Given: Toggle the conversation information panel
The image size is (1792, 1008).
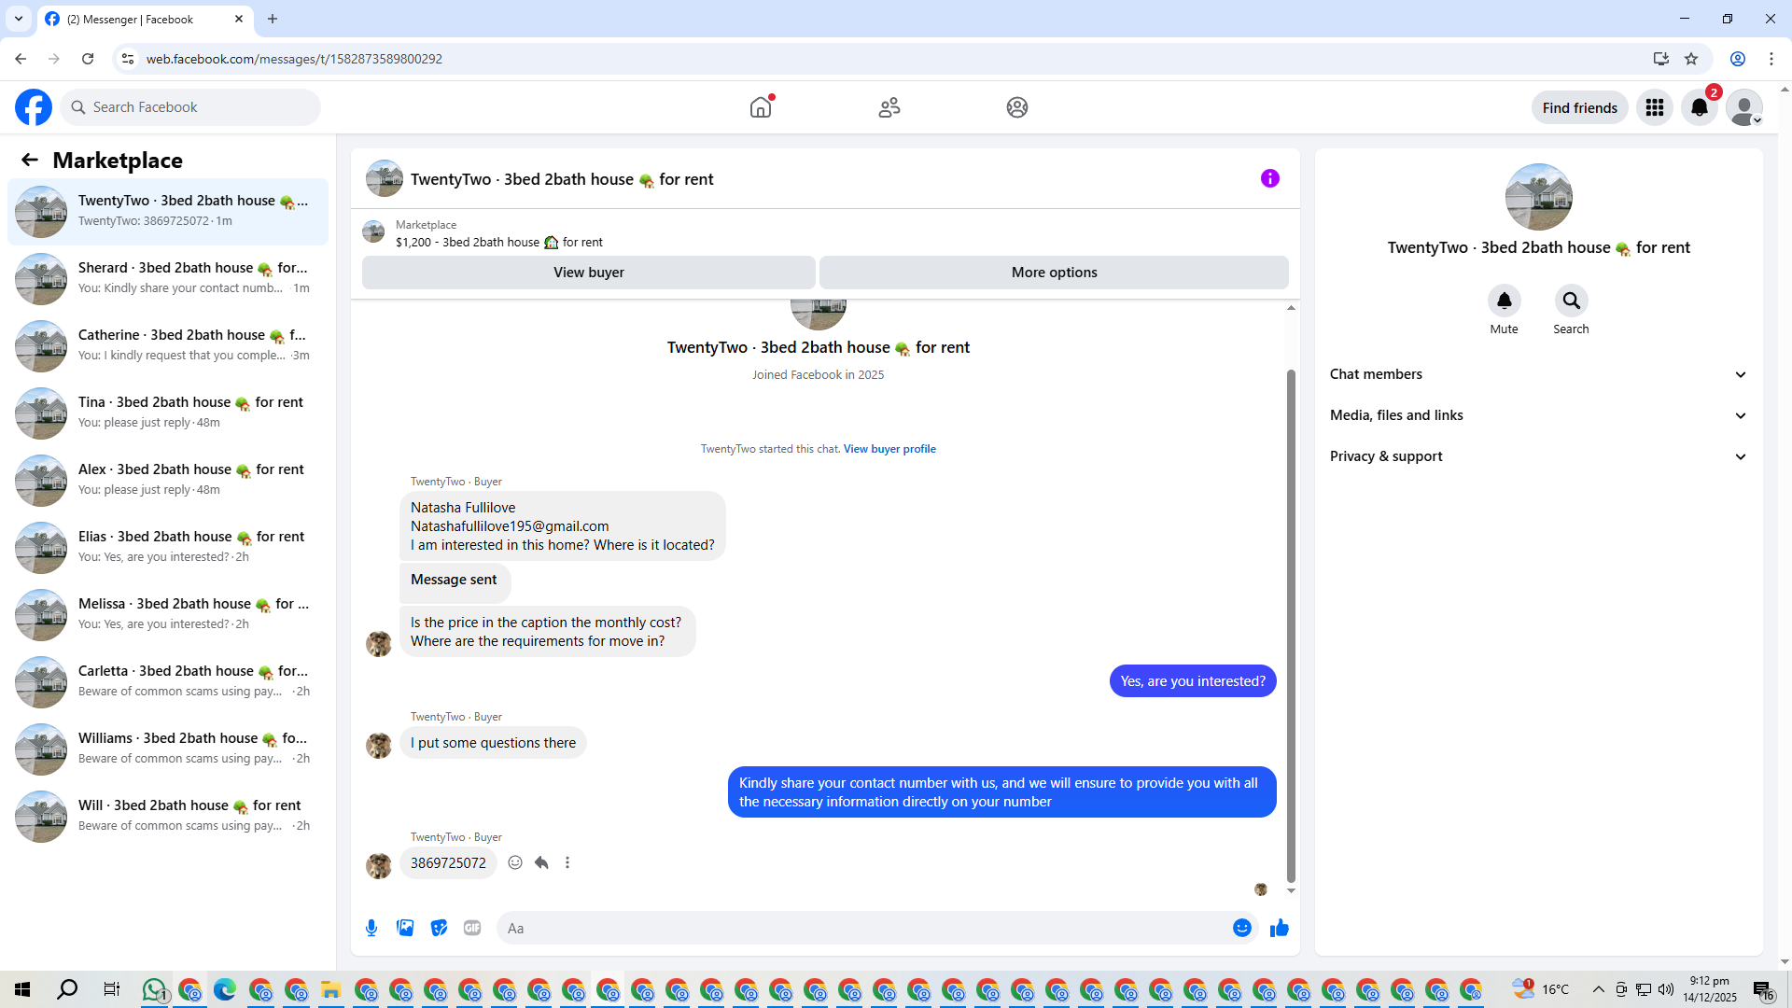Looking at the screenshot, I should (x=1269, y=178).
